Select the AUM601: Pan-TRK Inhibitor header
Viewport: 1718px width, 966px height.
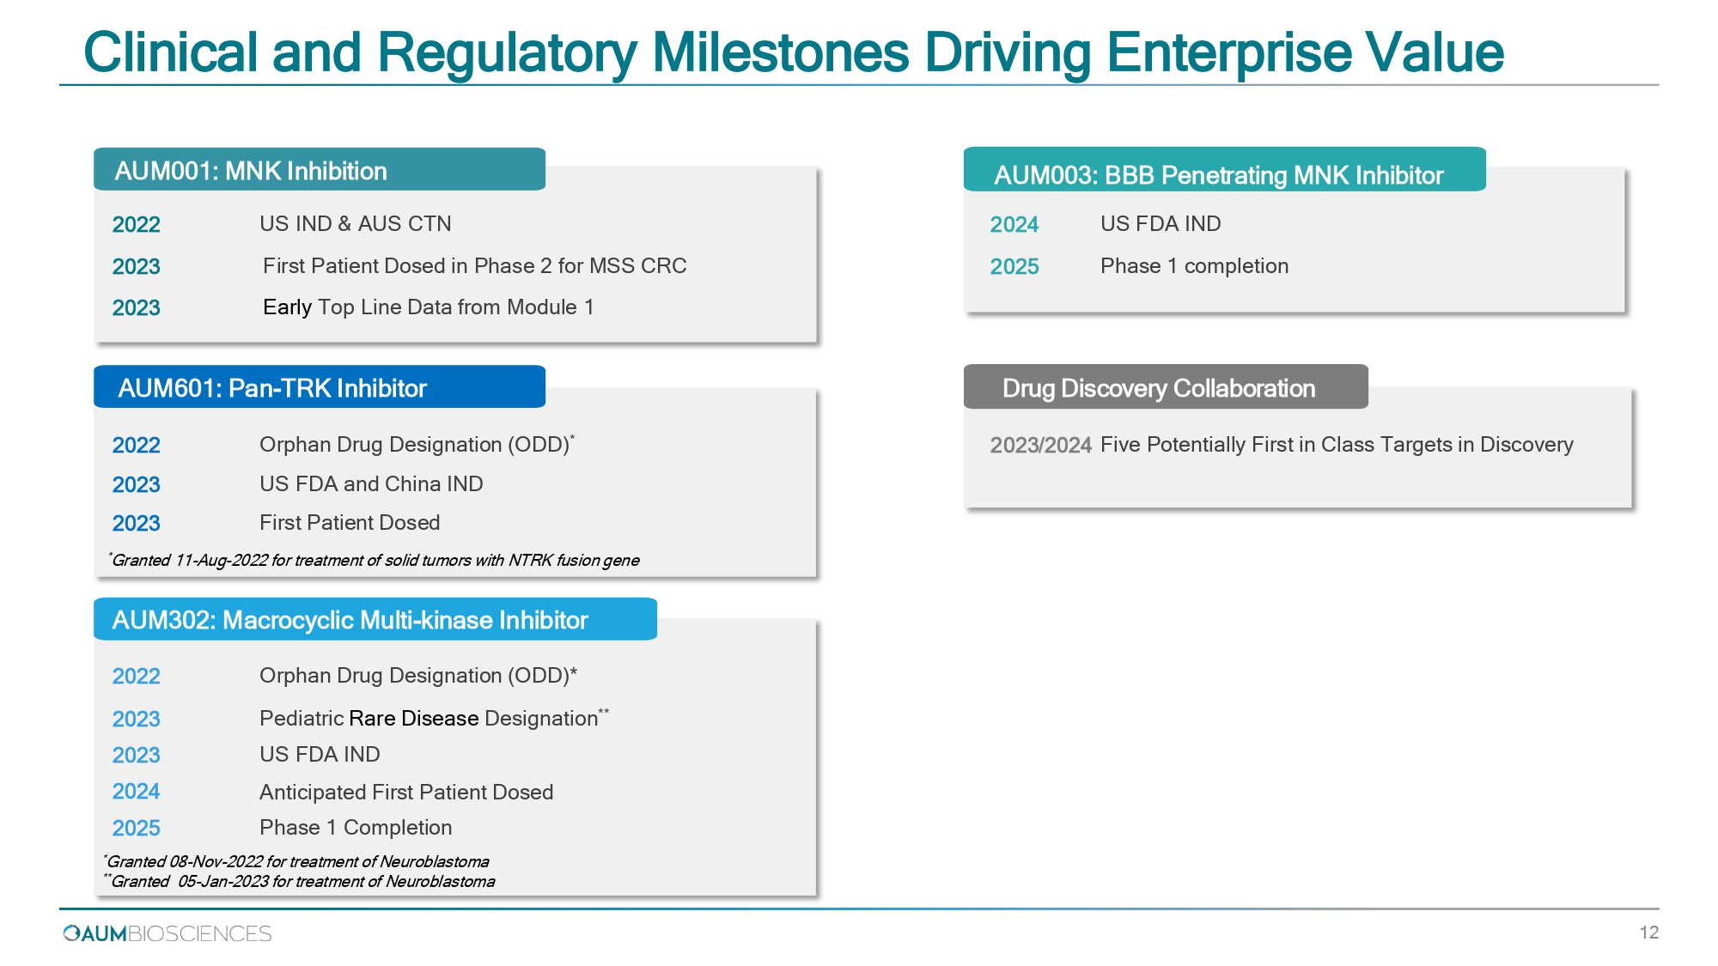tap(320, 387)
